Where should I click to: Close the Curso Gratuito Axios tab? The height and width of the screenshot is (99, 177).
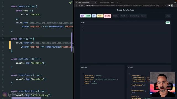point(96,2)
